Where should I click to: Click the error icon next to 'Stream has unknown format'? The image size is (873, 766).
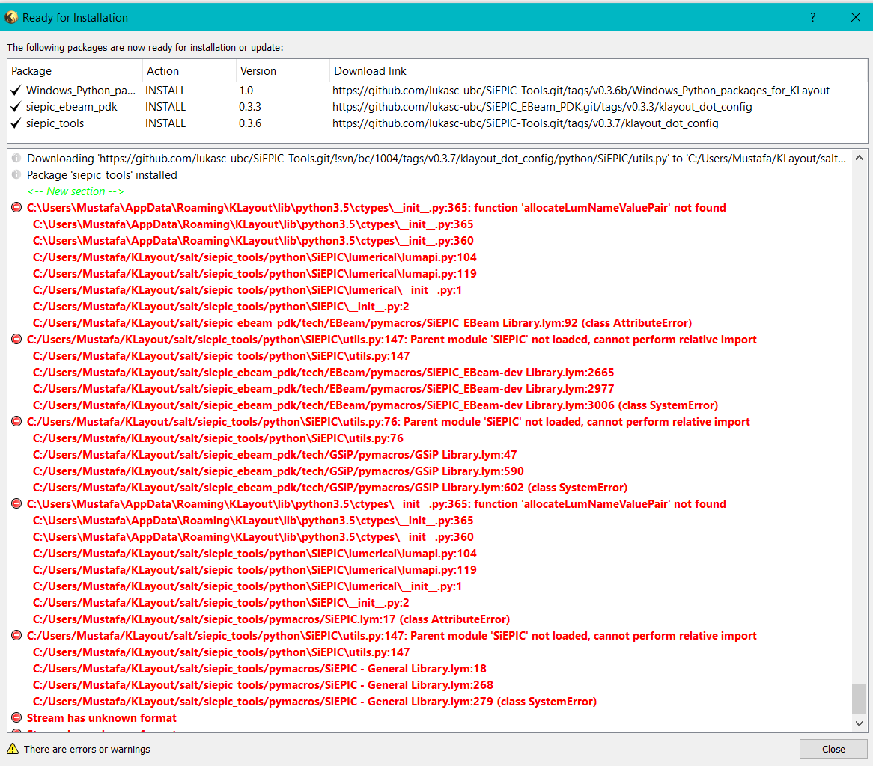tap(16, 717)
